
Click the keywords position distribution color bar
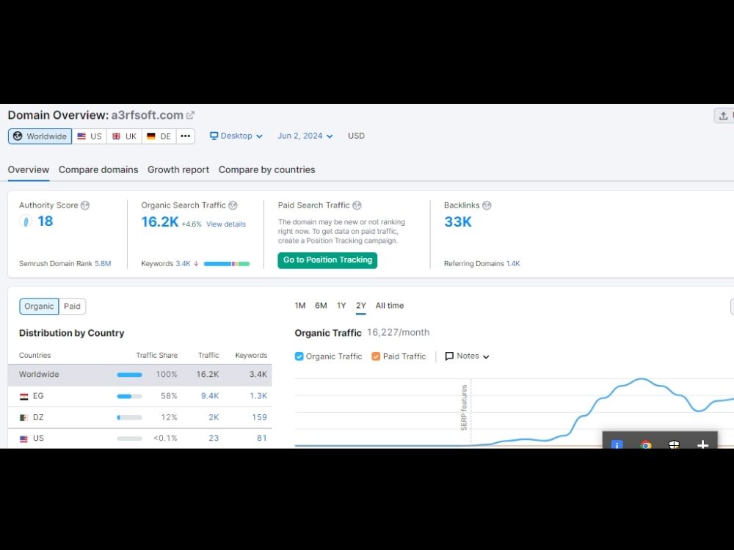coord(227,264)
